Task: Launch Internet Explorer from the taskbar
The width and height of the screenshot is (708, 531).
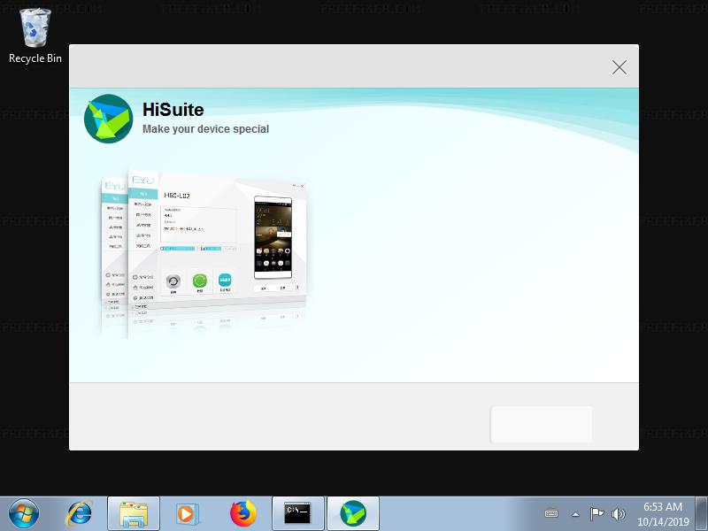Action: click(x=80, y=513)
